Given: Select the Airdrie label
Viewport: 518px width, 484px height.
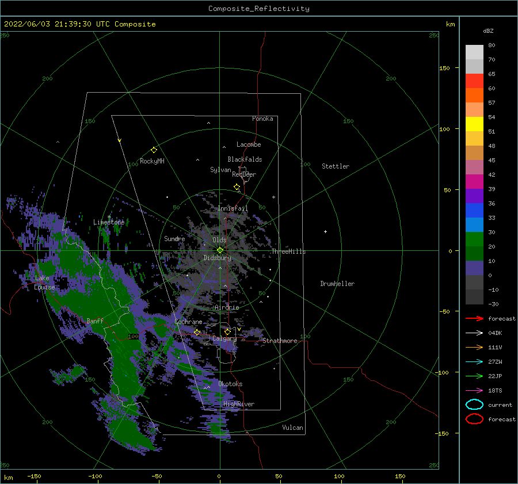Looking at the screenshot, I should [x=227, y=307].
